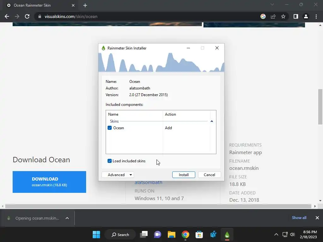View site info via the lock icon

coord(40,16)
